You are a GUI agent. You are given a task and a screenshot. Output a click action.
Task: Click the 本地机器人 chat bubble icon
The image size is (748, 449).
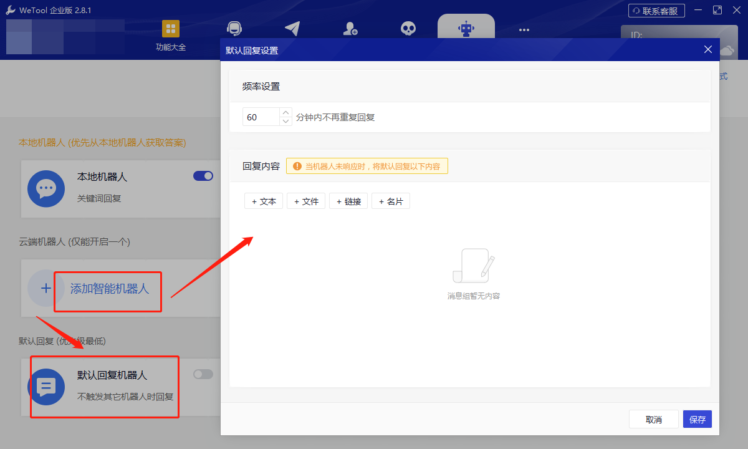[46, 188]
